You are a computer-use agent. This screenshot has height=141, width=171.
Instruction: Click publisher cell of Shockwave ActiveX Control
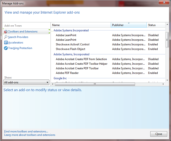[129, 44]
